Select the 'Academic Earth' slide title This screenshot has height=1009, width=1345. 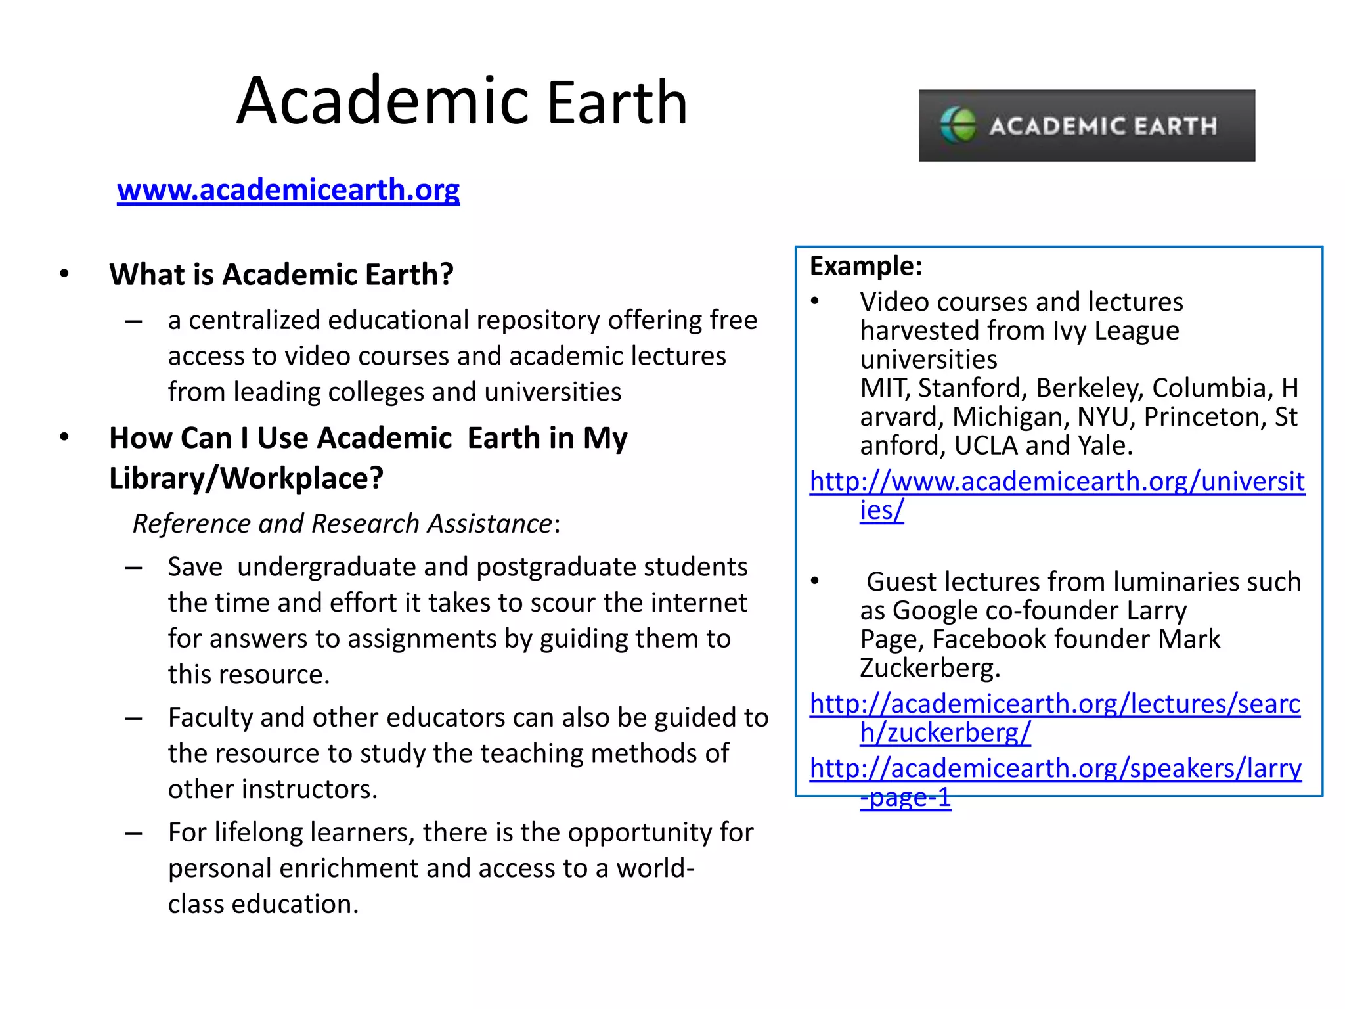(x=462, y=101)
